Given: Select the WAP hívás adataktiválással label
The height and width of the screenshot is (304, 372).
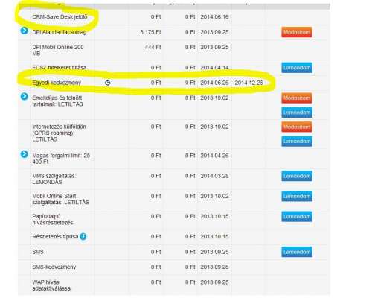Looking at the screenshot, I should (x=52, y=285).
